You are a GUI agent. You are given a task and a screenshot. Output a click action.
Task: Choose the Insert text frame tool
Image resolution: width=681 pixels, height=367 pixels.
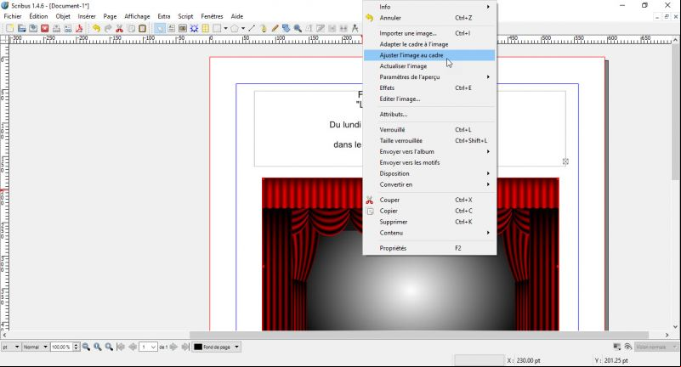[x=171, y=29]
